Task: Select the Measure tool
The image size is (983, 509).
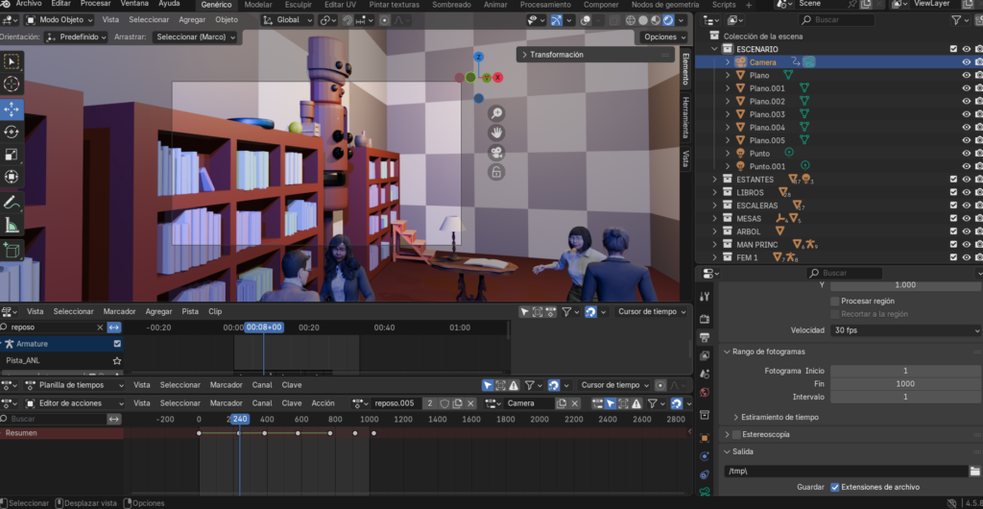Action: click(x=12, y=225)
